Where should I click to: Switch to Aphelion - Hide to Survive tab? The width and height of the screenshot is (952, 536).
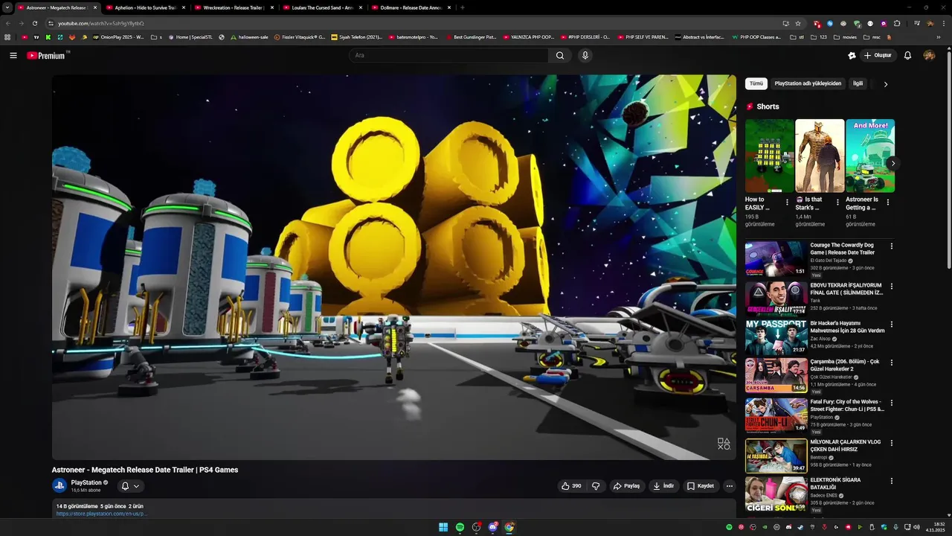(145, 7)
